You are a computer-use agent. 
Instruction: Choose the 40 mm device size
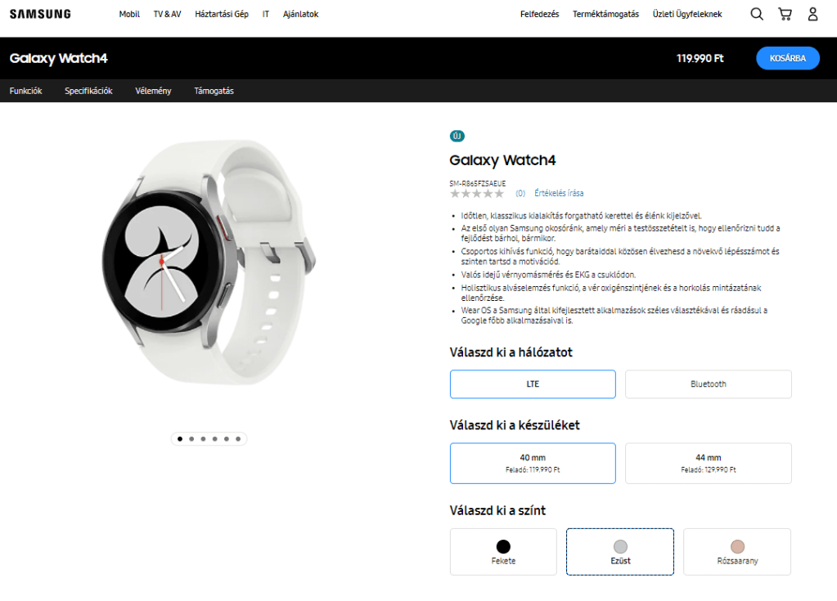(533, 463)
